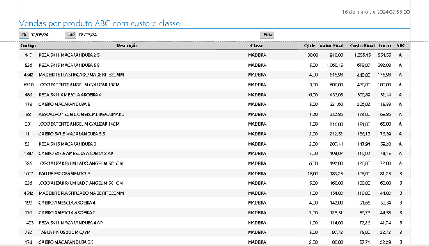Image resolution: width=429 pixels, height=246 pixels.
Task: Click the Custo Final column header
Action: (362, 46)
